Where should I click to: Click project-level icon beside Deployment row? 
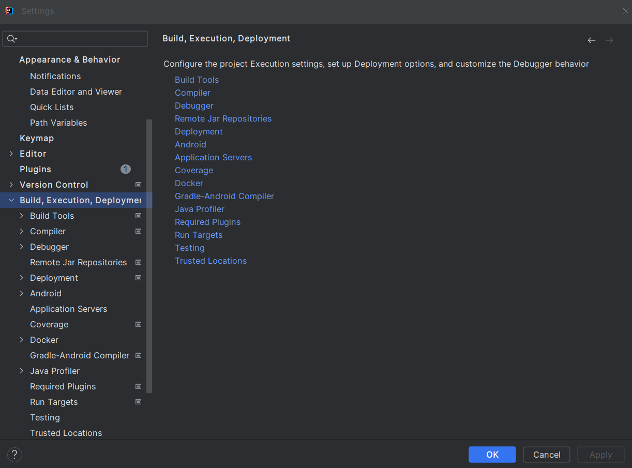[x=138, y=278]
